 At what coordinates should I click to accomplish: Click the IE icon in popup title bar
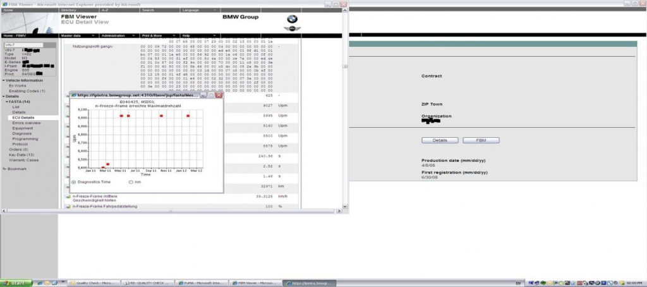[x=73, y=95]
